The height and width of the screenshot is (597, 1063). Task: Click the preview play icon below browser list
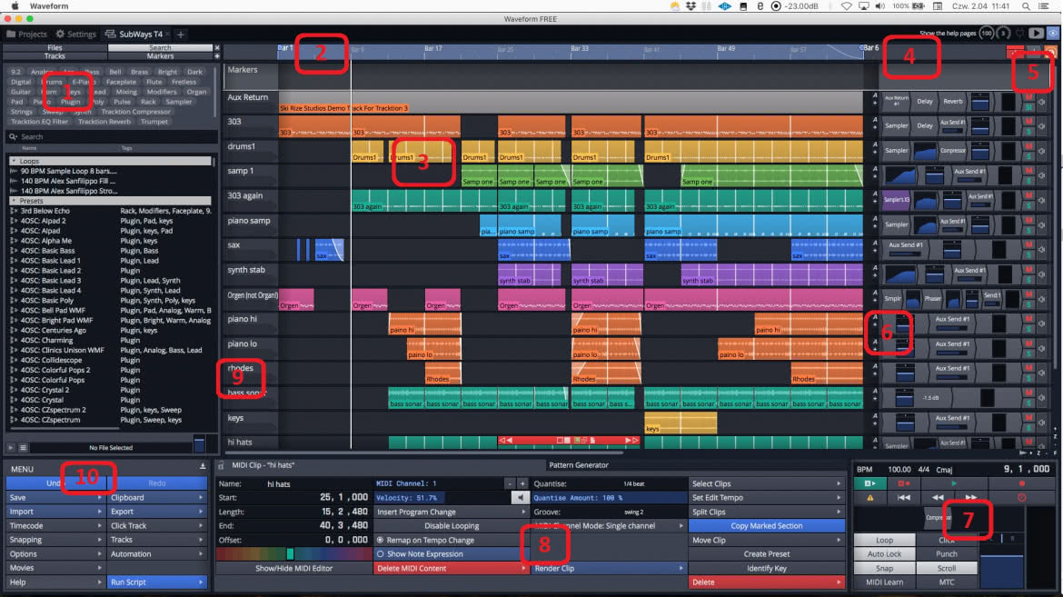coord(10,448)
